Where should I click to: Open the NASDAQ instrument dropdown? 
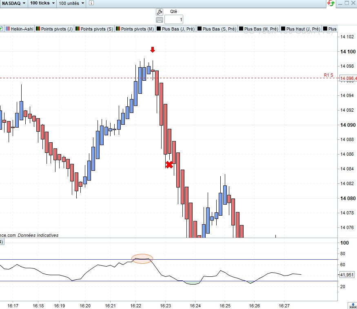13,3
